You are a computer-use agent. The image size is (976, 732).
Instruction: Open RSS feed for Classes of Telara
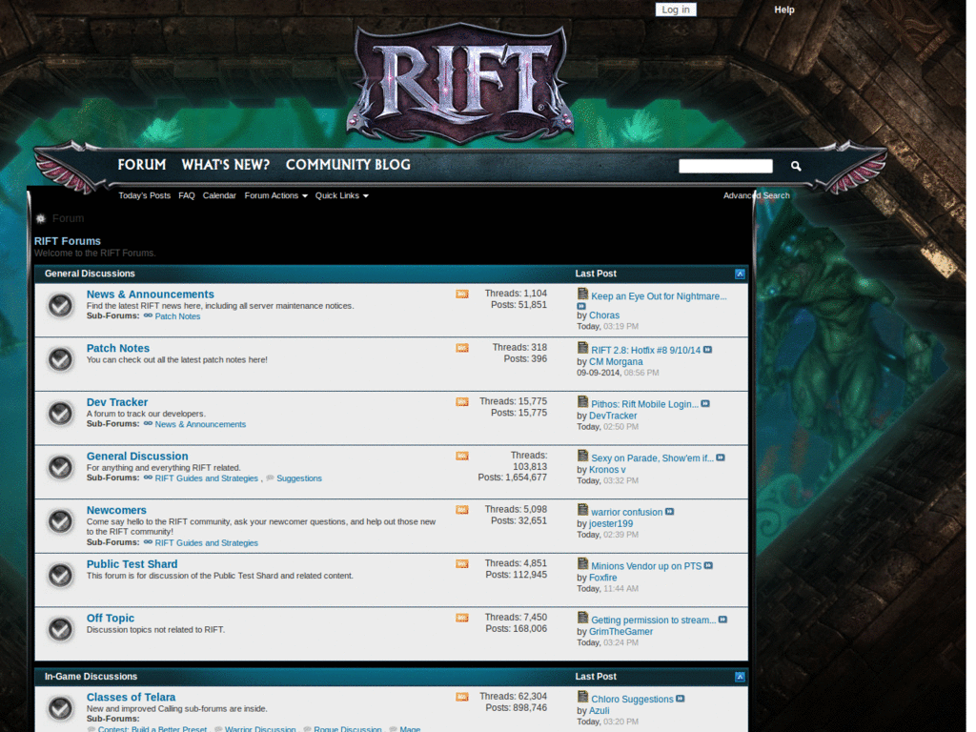(462, 697)
